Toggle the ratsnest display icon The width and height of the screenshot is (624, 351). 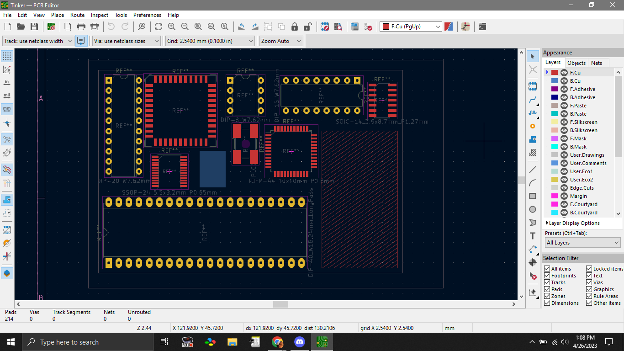click(x=7, y=139)
